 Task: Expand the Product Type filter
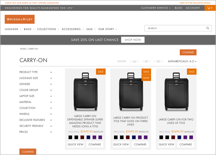click(36, 72)
